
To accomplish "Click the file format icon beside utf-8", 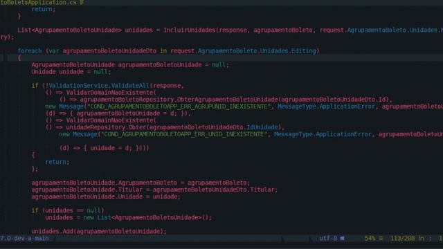I will [x=342, y=239].
